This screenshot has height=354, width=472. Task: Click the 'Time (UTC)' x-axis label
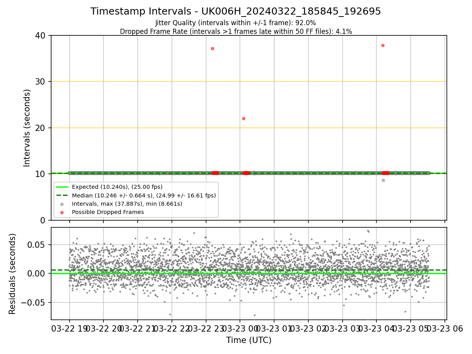tap(249, 340)
